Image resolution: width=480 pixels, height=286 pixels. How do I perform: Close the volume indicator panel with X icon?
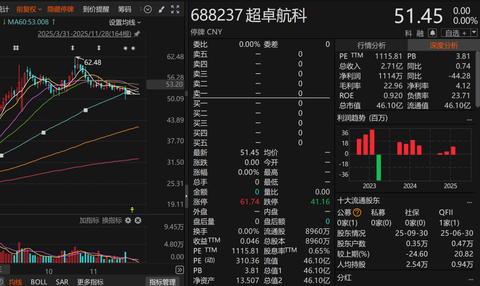point(138,220)
